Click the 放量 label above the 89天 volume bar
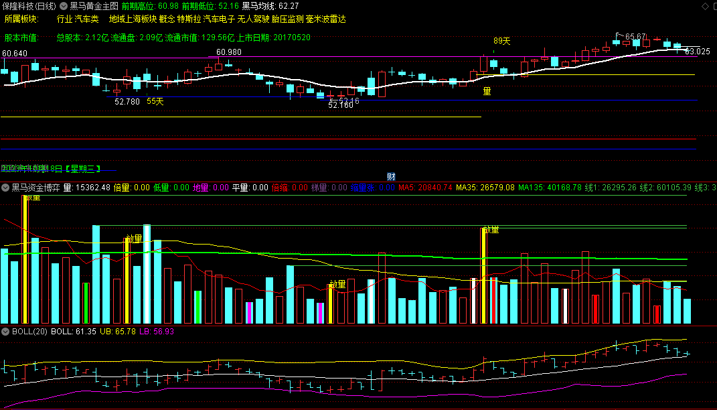The width and height of the screenshot is (717, 410). [x=491, y=230]
